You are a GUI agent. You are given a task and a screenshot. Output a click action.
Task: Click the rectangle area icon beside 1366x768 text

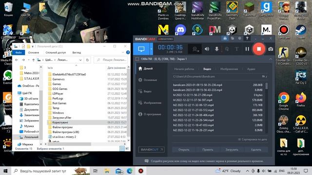coord(137,59)
